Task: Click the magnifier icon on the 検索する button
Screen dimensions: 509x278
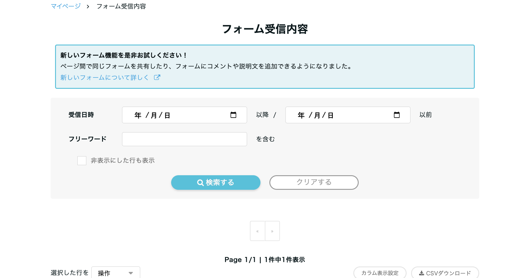Action: tap(200, 183)
